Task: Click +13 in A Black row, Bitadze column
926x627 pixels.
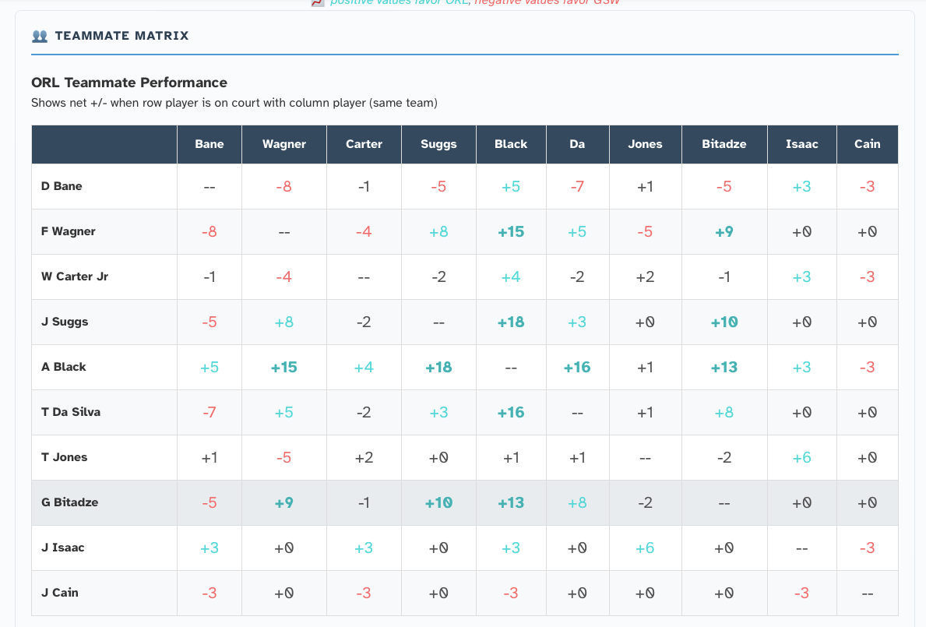Action: tap(724, 367)
